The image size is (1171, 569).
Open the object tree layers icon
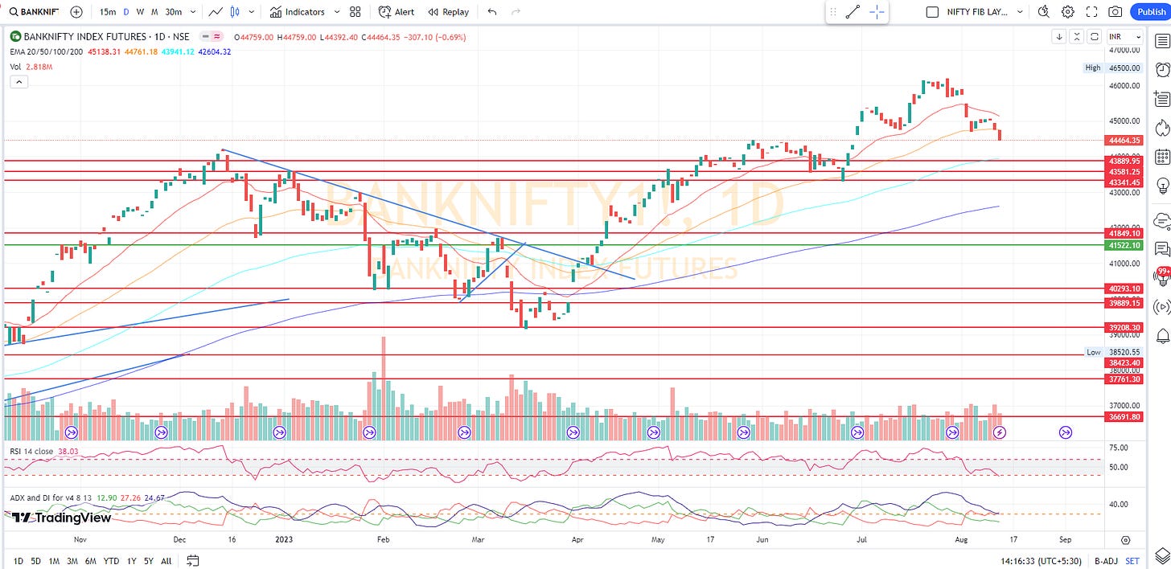(x=1161, y=555)
